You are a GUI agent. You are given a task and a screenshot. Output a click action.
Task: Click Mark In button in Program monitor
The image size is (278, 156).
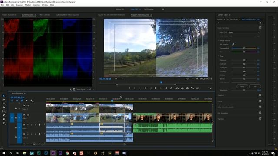(x=135, y=88)
